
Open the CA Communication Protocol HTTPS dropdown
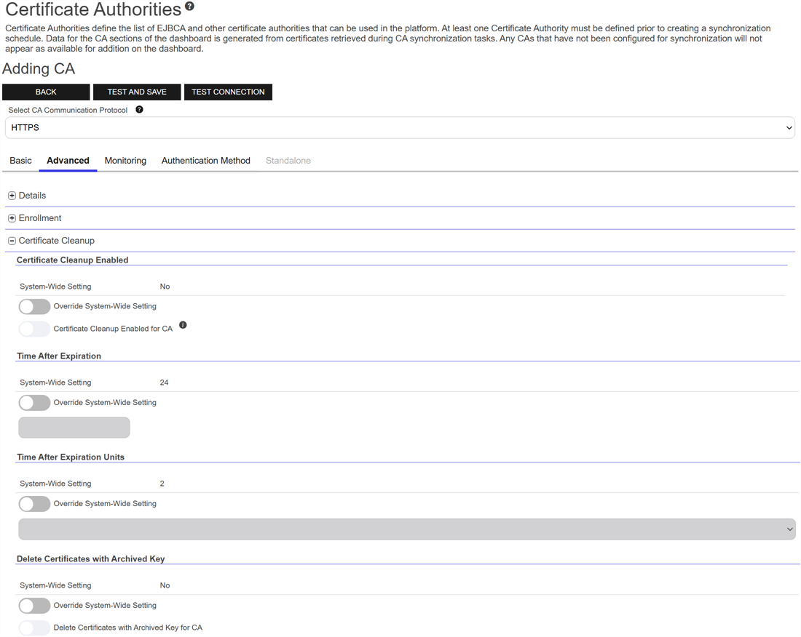[400, 128]
